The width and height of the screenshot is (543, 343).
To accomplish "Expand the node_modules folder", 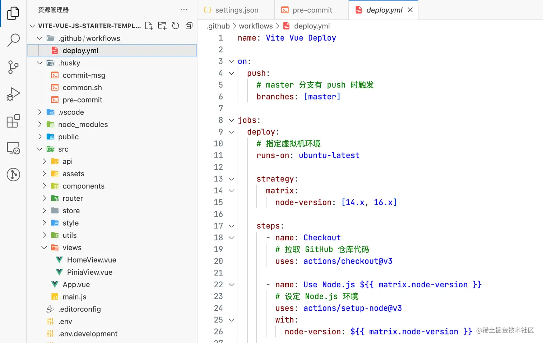I will (40, 124).
